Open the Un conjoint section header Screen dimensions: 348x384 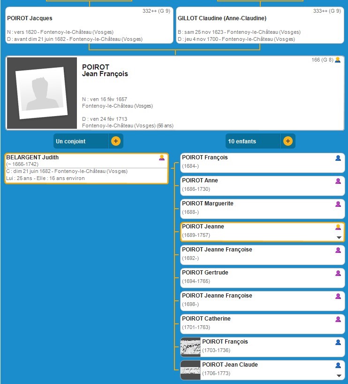point(81,141)
